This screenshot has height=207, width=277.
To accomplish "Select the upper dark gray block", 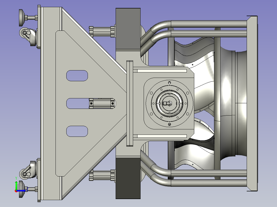I will pyautogui.click(x=128, y=29).
